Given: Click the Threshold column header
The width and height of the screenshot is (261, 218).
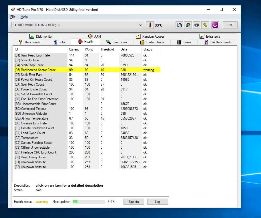Looking at the screenshot, I should tap(107, 49).
